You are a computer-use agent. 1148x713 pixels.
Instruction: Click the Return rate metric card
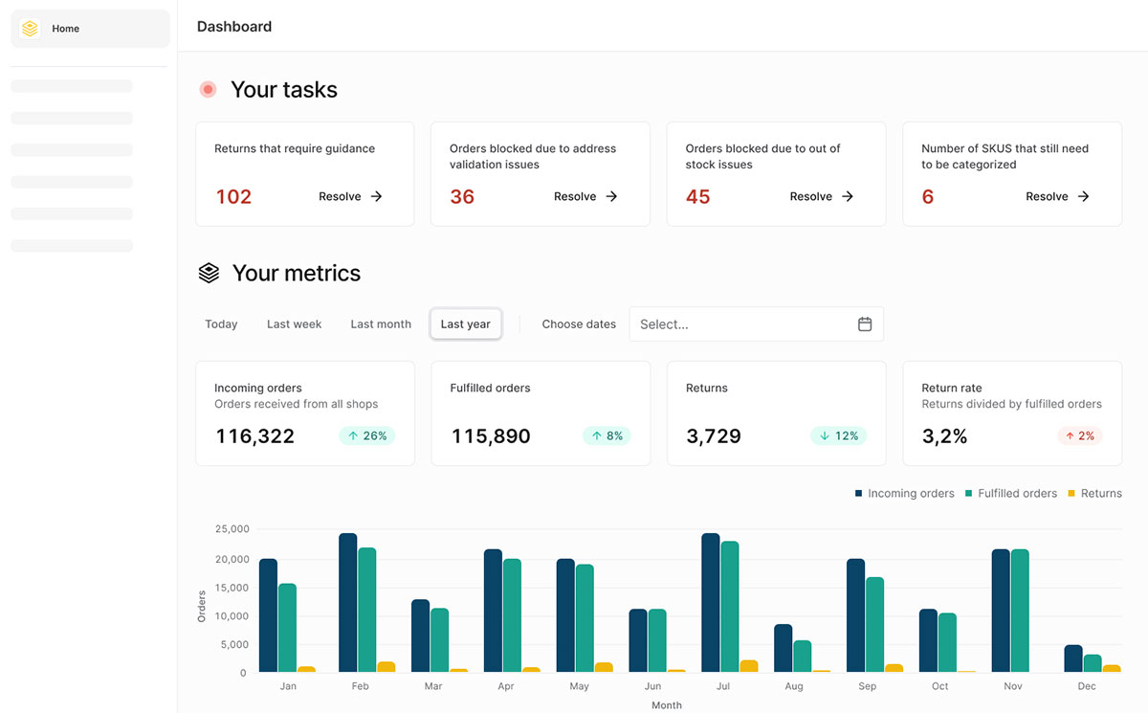pyautogui.click(x=1011, y=413)
